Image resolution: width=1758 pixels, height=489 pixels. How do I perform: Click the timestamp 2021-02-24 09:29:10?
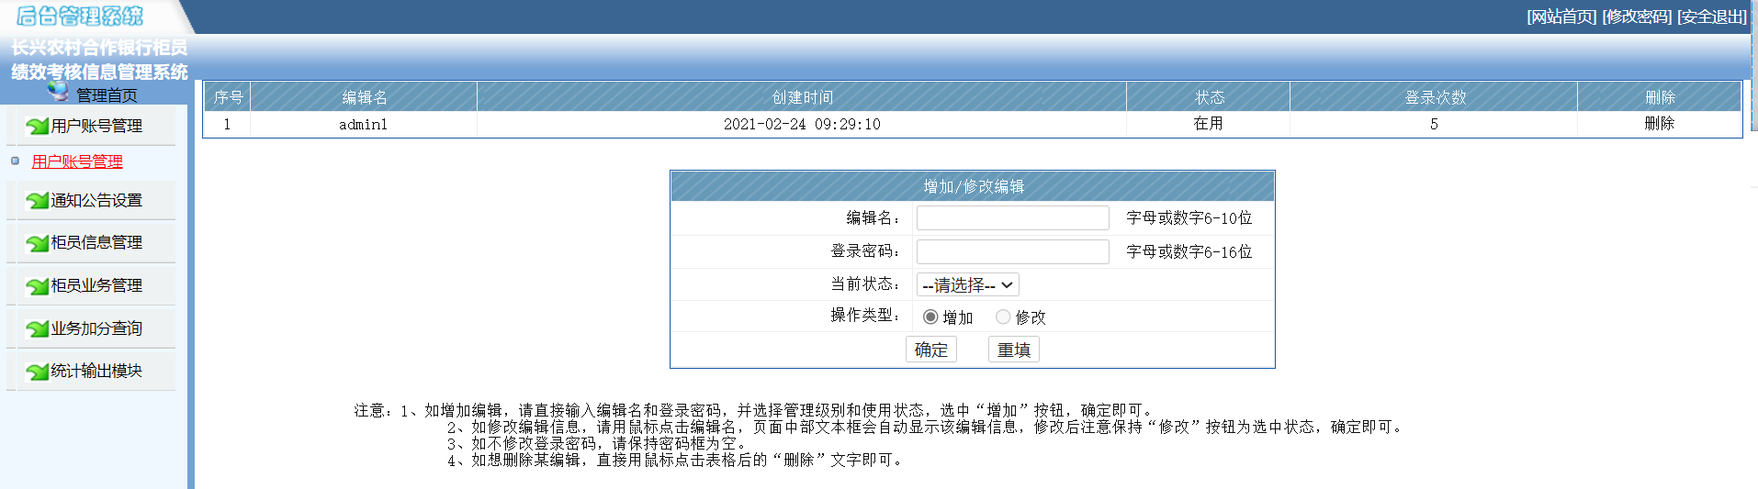pos(802,124)
